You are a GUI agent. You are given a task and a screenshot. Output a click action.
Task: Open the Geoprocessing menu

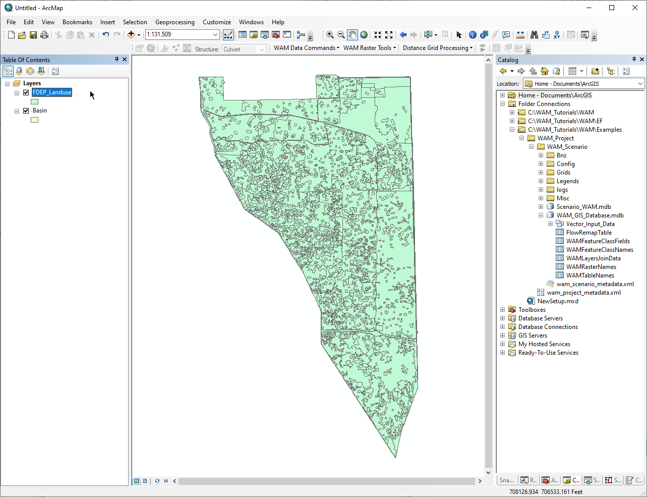174,22
